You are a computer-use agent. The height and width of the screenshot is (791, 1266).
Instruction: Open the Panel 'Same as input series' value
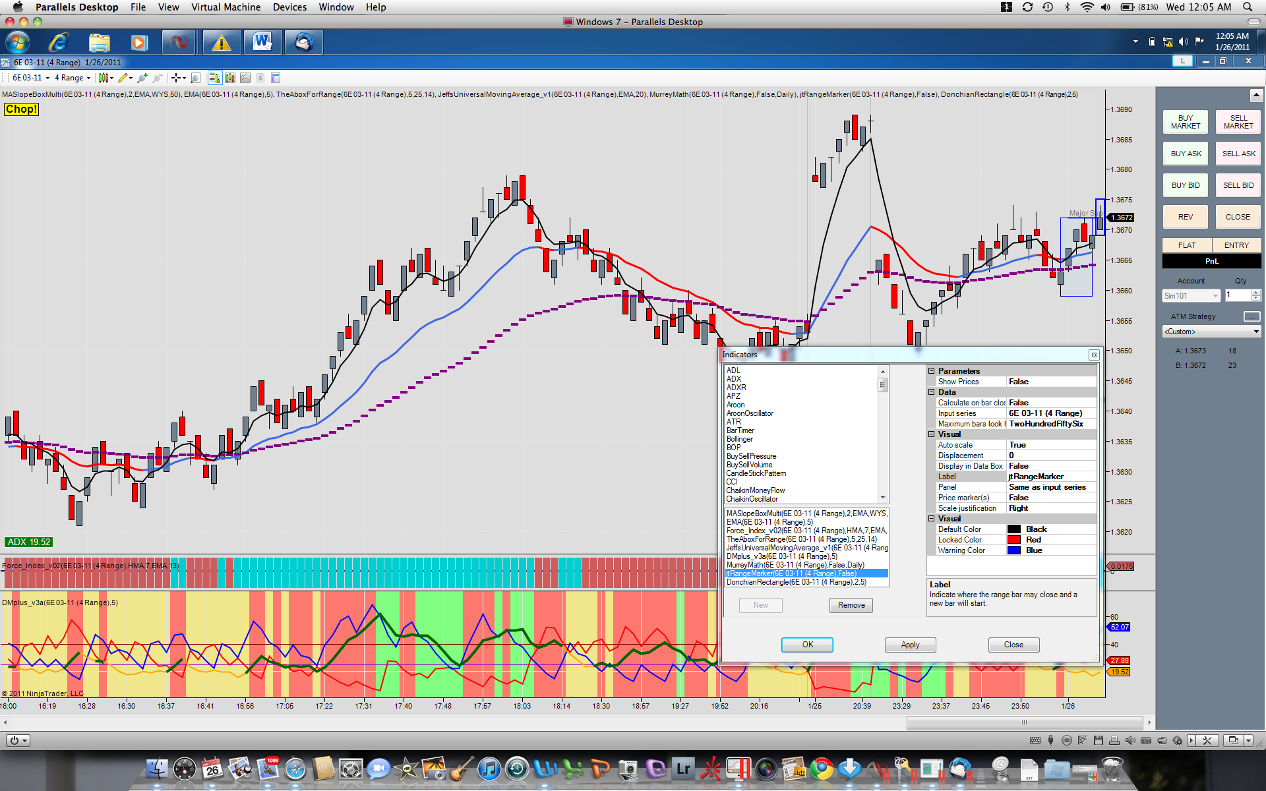click(1051, 487)
